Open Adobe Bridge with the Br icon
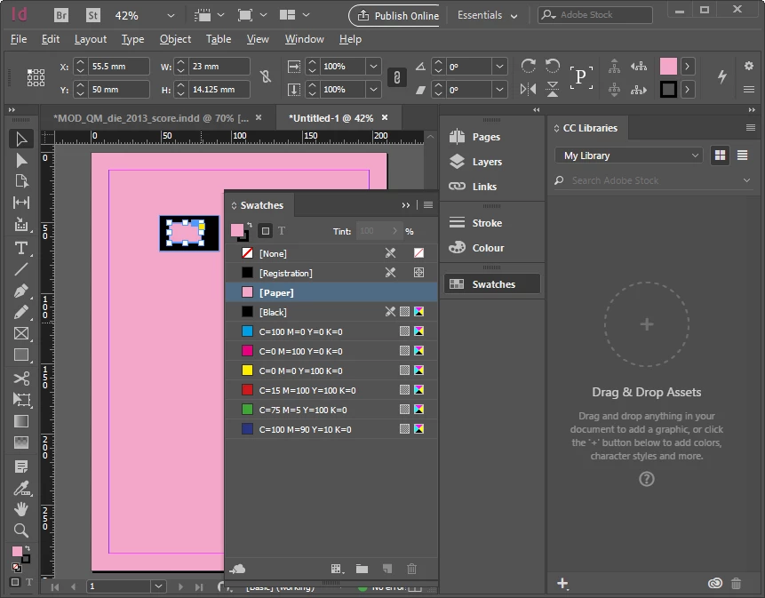 point(61,15)
